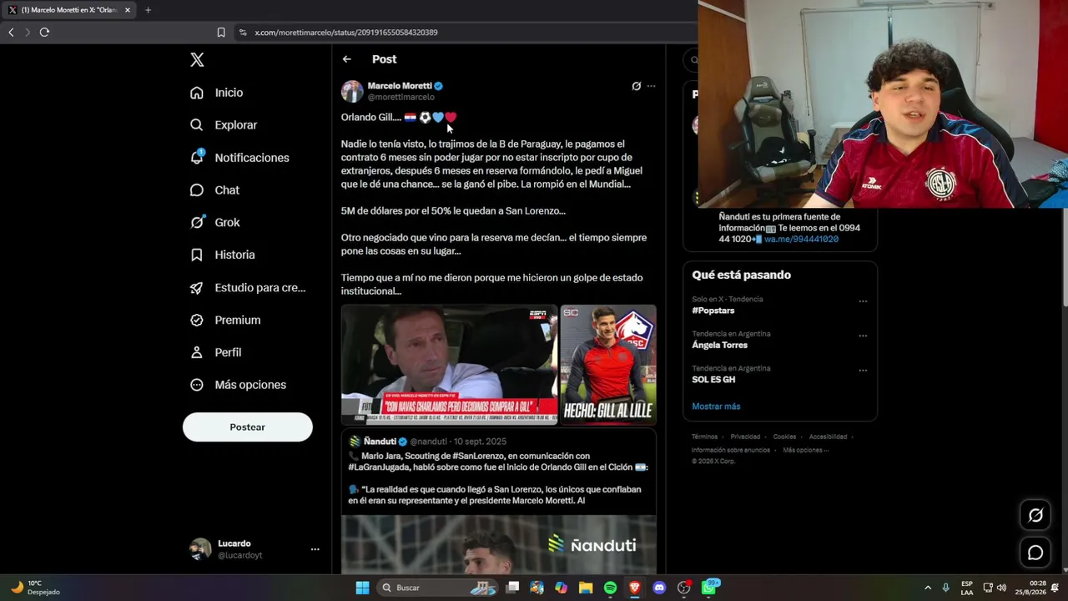Open the Windows Start menu

362,588
